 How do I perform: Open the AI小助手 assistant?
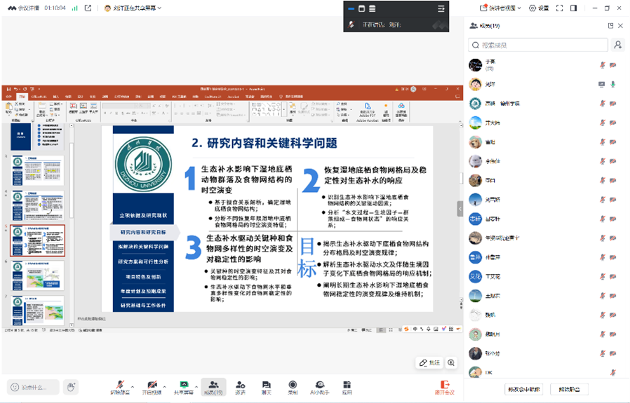pyautogui.click(x=319, y=386)
